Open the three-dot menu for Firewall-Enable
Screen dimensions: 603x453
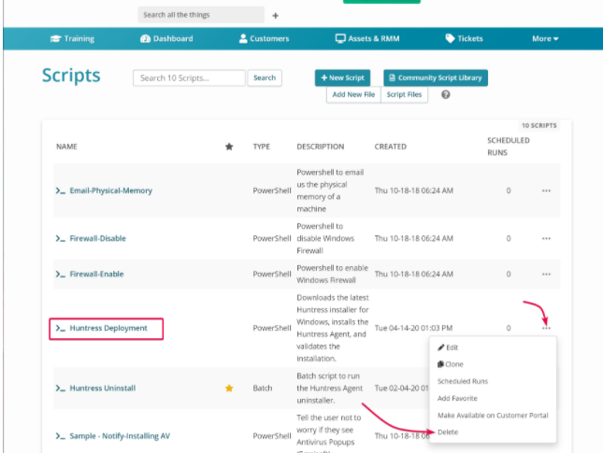coord(546,274)
